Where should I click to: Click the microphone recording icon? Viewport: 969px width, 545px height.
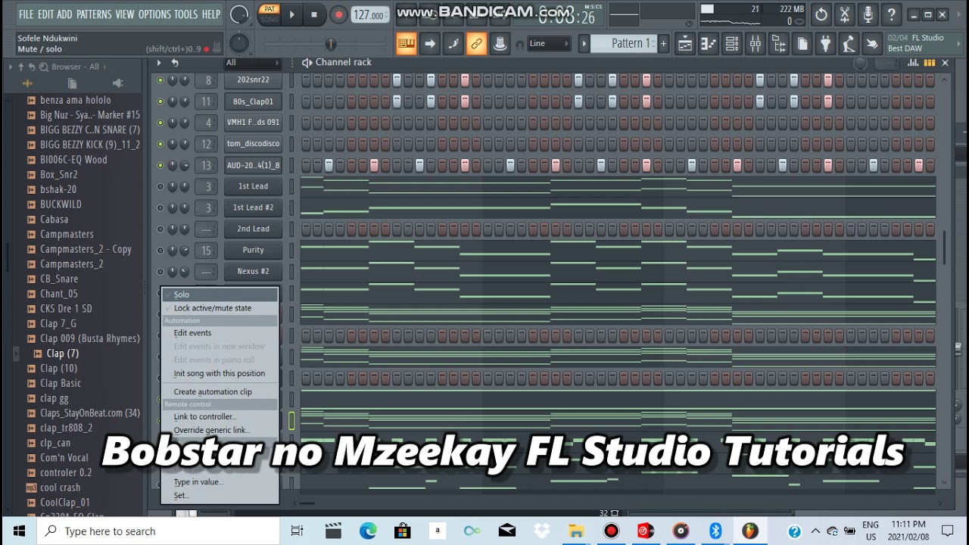pos(868,14)
